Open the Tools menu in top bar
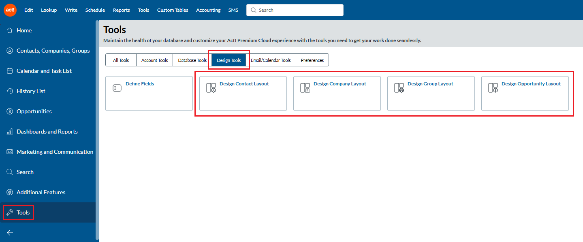This screenshot has width=583, height=242. pyautogui.click(x=143, y=10)
